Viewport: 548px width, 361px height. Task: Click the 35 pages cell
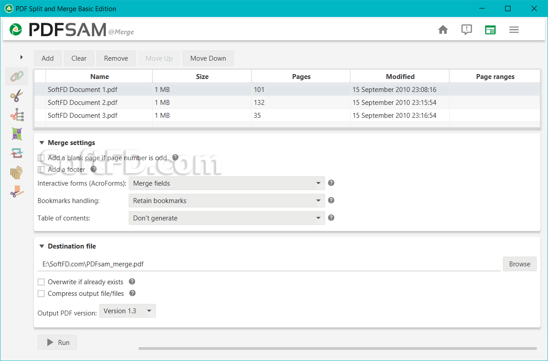tap(301, 116)
